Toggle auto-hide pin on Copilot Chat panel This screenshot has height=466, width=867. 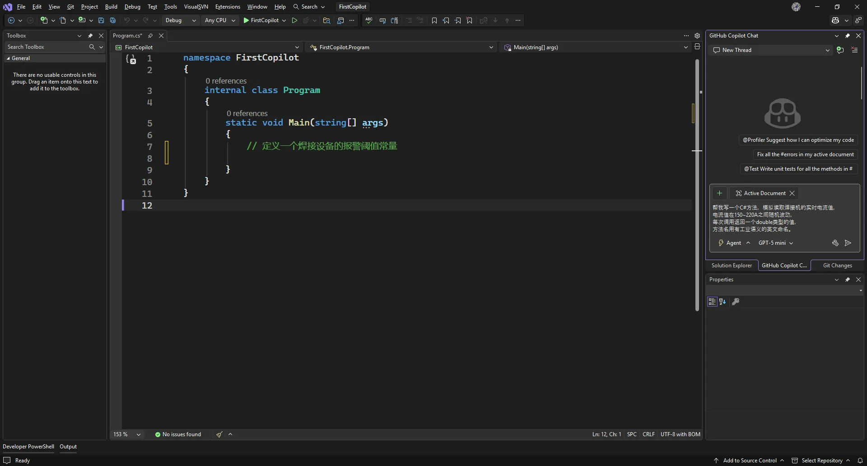[848, 36]
